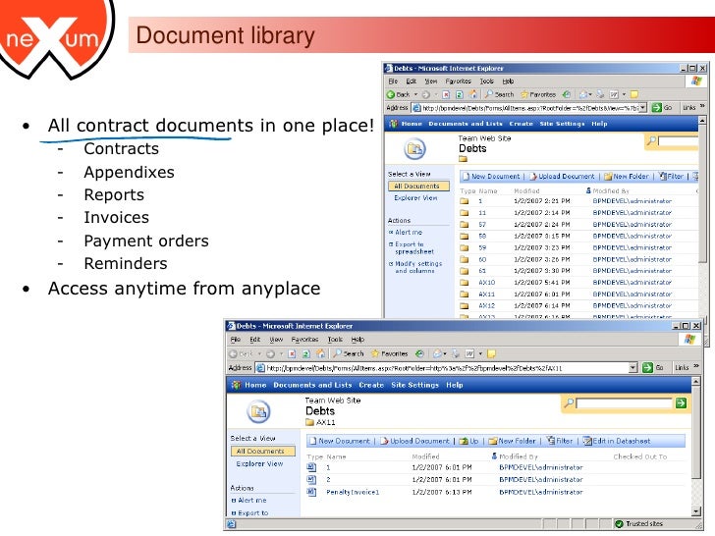
Task: Open Documents and Lists in front window
Action: [312, 385]
